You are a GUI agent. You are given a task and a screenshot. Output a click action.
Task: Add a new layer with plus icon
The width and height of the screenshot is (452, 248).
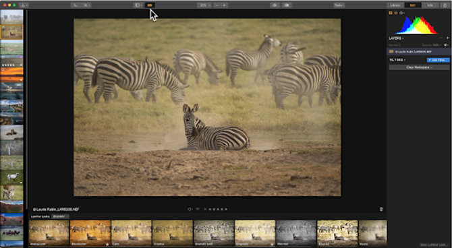pyautogui.click(x=448, y=38)
